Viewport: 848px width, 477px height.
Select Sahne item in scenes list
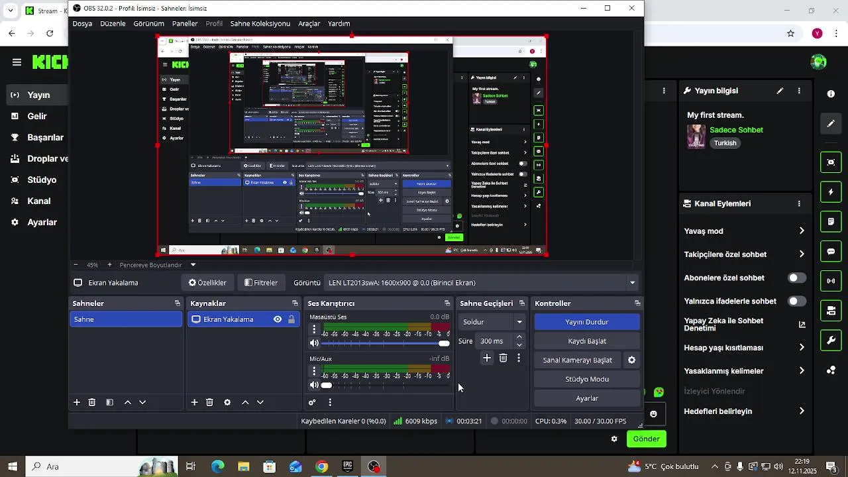(126, 319)
